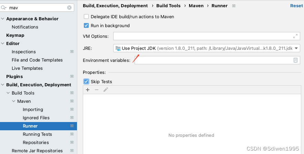Screen dimensions: 304x154
Task: Open the environment variables editor icon
Action: (295, 60)
